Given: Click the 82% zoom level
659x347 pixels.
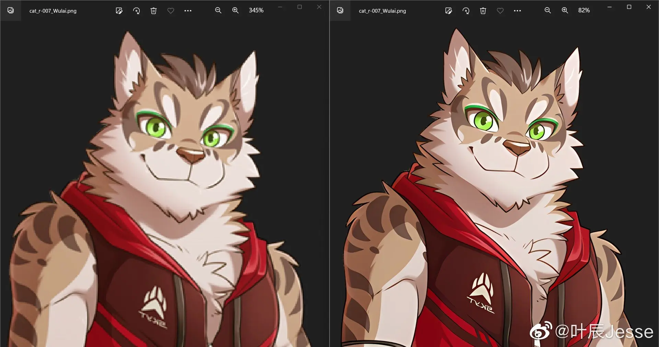Looking at the screenshot, I should click(584, 10).
